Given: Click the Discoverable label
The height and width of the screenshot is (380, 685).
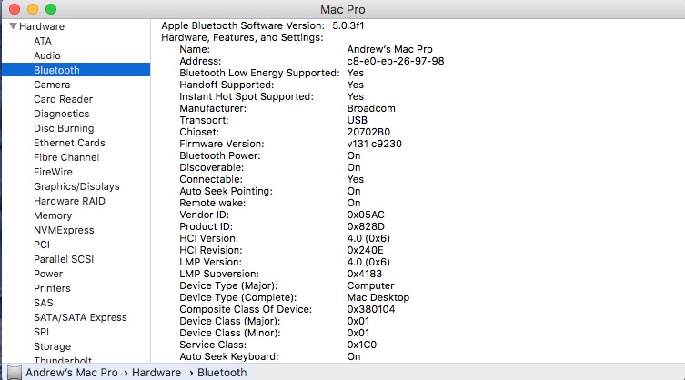Looking at the screenshot, I should coord(211,167).
